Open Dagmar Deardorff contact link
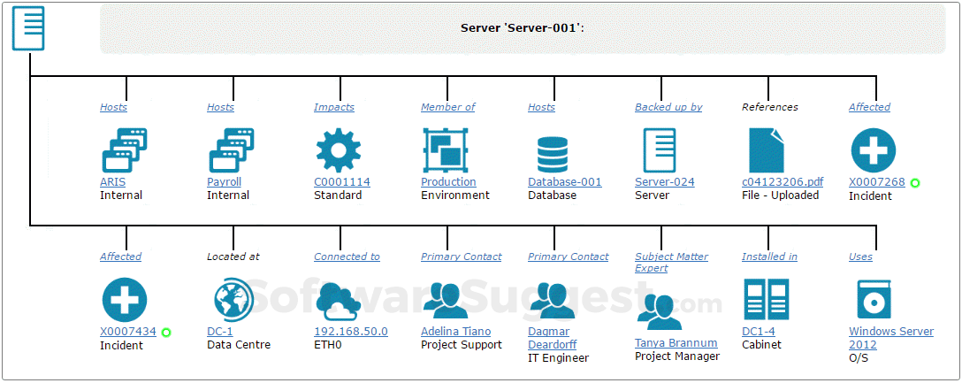This screenshot has width=962, height=383. click(552, 338)
